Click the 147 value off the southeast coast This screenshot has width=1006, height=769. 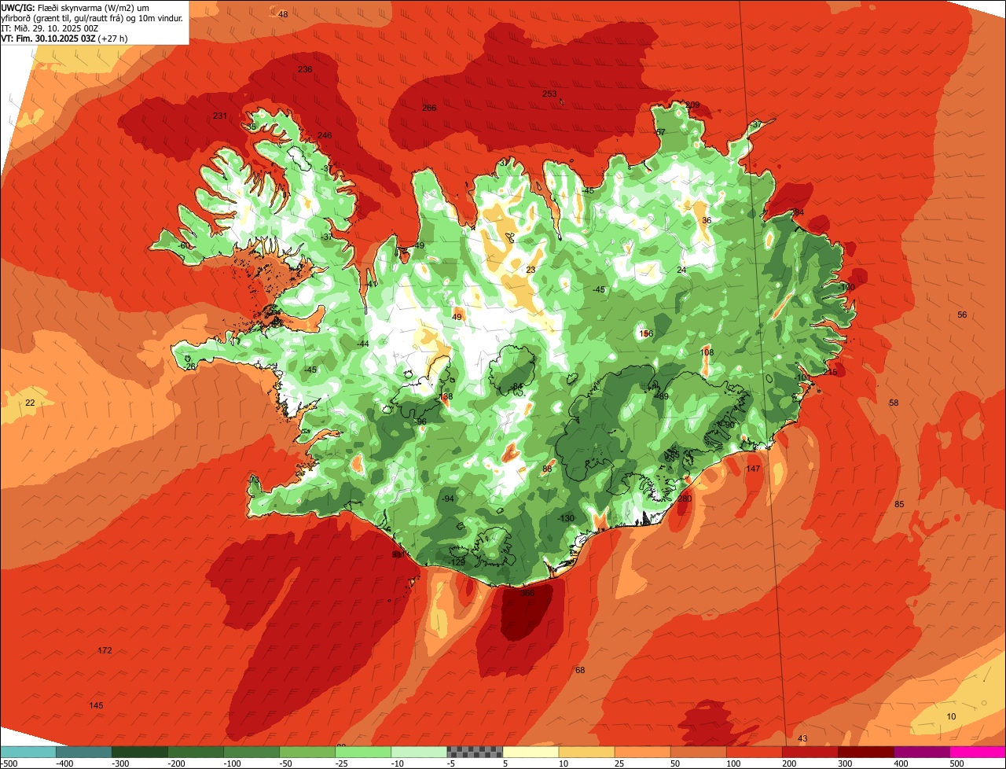753,469
